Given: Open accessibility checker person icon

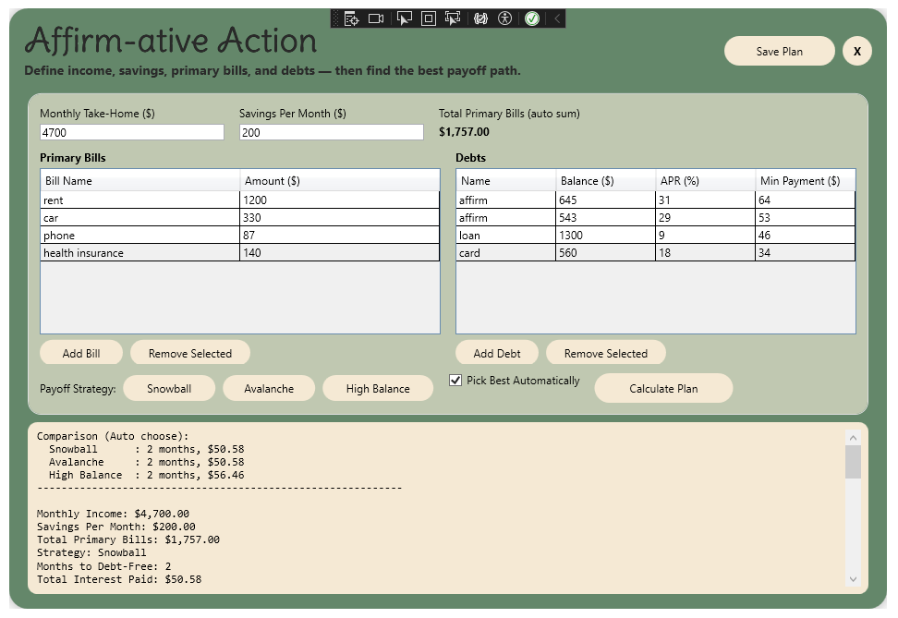Looking at the screenshot, I should coord(504,18).
